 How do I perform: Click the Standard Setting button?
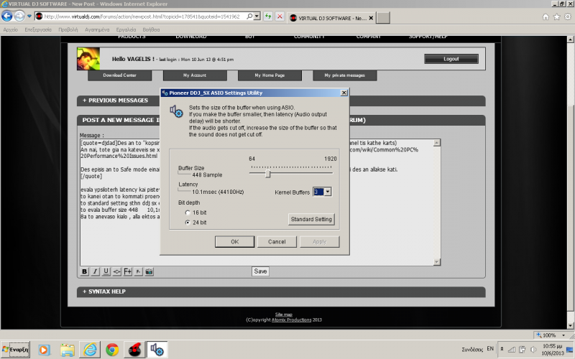click(311, 219)
